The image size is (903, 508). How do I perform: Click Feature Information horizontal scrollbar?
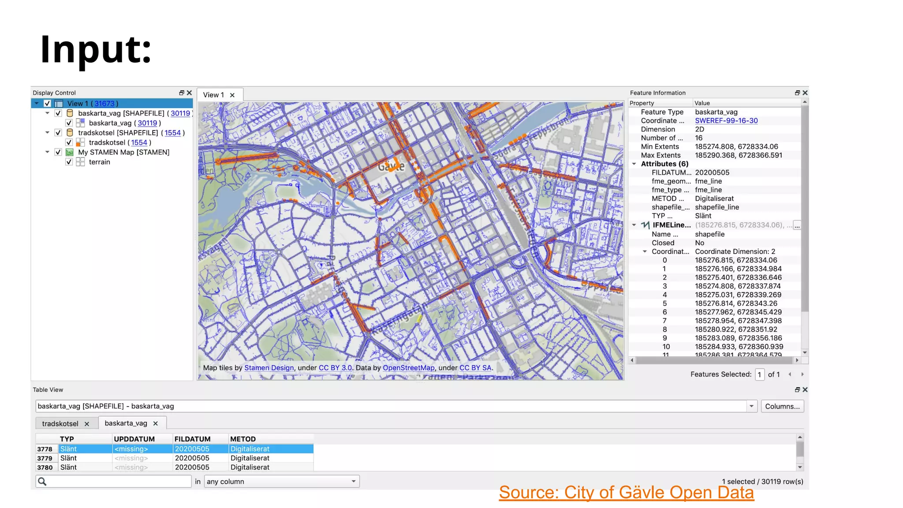(x=714, y=360)
